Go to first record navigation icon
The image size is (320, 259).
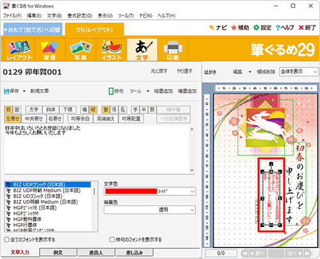[245, 253]
